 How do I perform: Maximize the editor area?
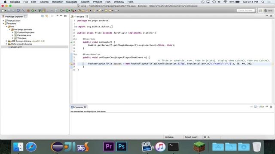(x=271, y=16)
